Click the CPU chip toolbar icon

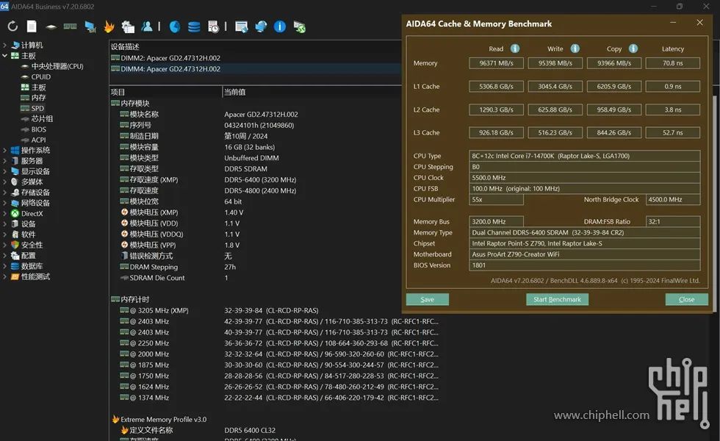(51, 27)
